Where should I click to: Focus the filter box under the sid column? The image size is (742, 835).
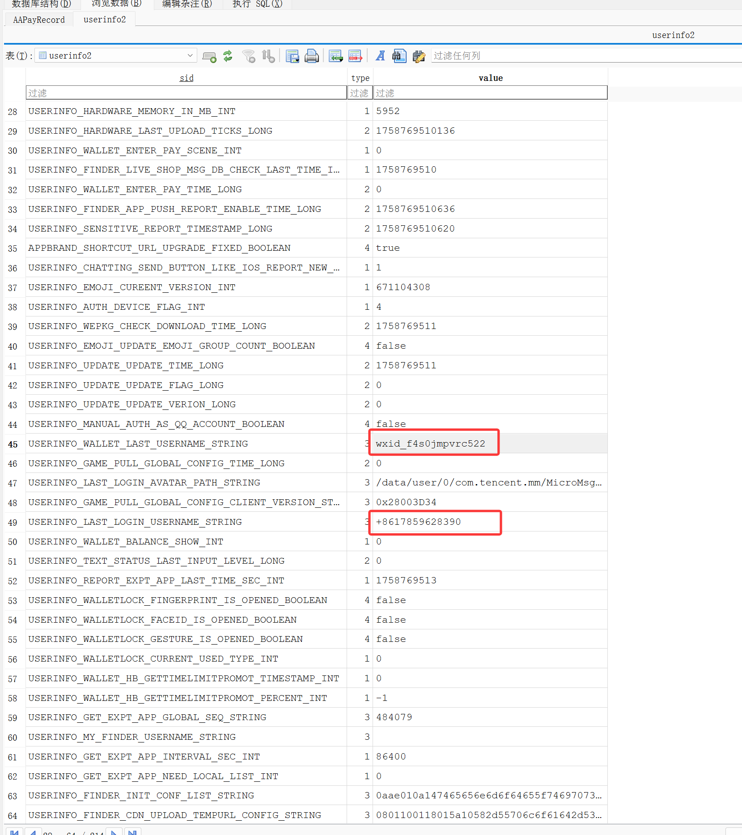(186, 93)
